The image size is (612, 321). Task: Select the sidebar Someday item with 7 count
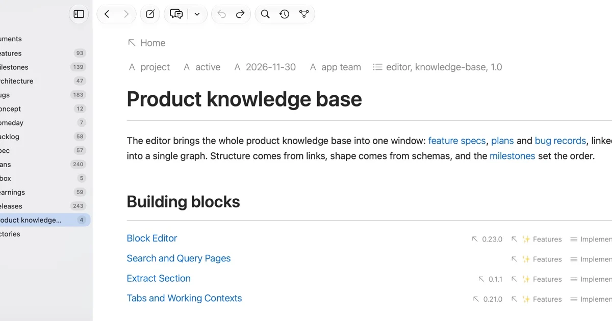pos(44,123)
